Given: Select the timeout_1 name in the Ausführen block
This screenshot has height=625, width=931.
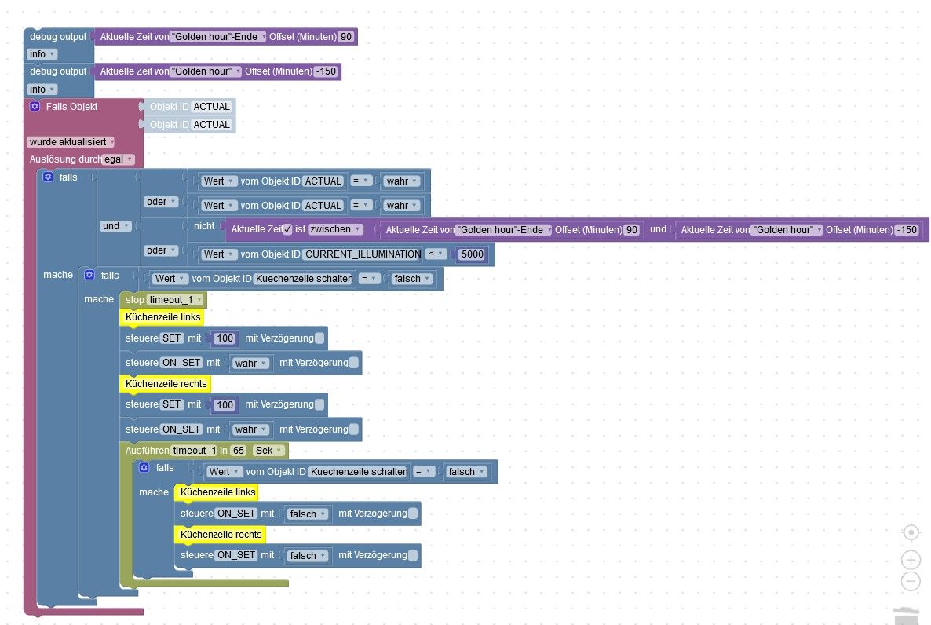Looking at the screenshot, I should (x=194, y=451).
